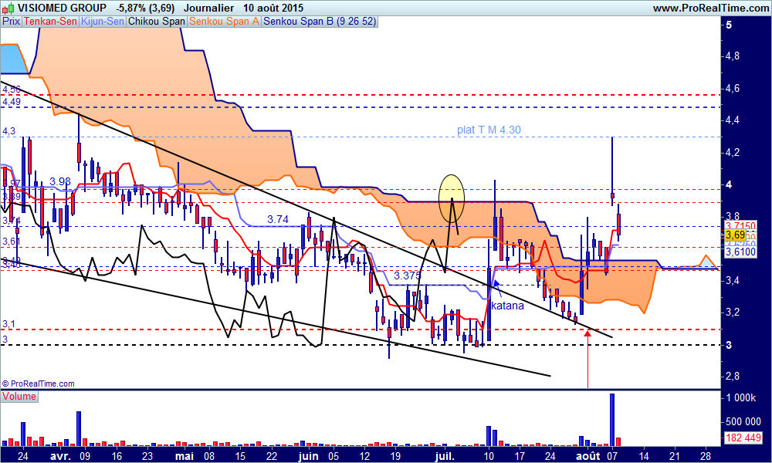The width and height of the screenshot is (772, 463).
Task: Click the 3,6100 price tag on axis
Action: [740, 252]
